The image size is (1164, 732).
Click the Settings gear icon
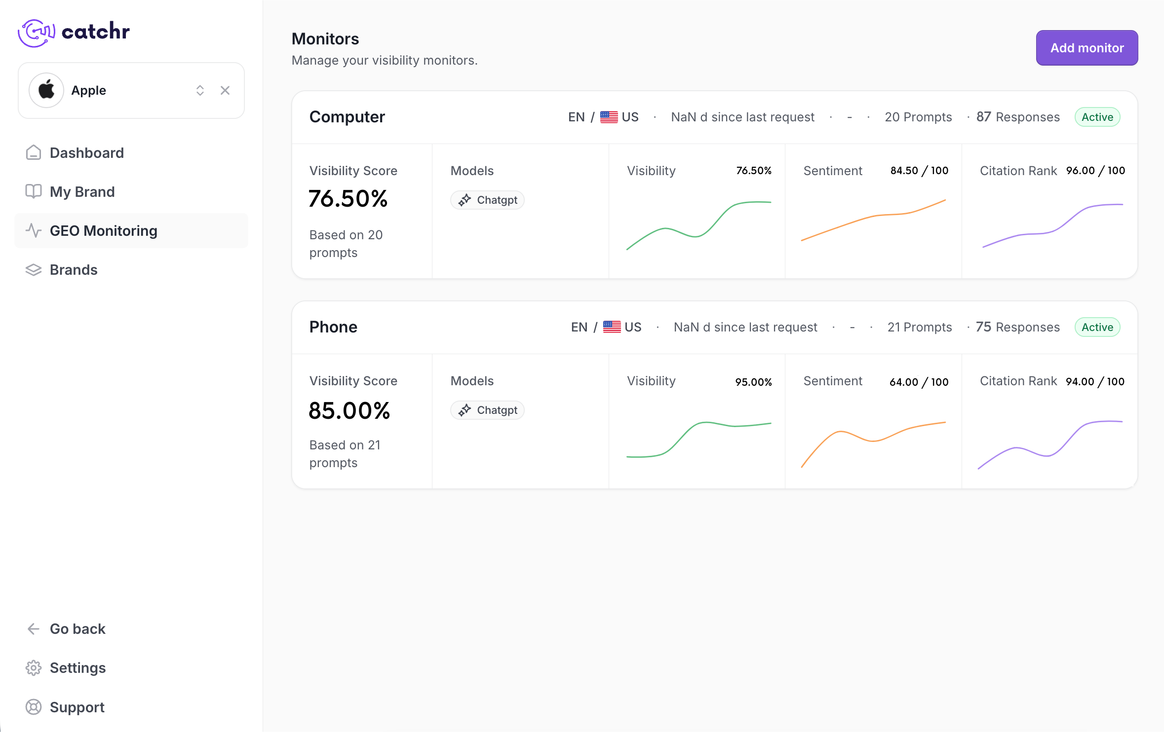[33, 668]
